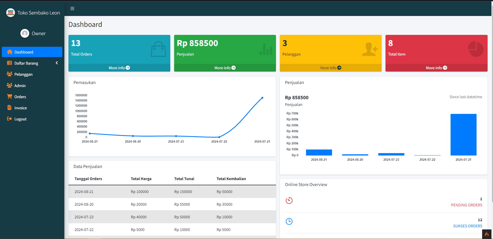Click the Invoice document icon
493x239 pixels.
[10, 108]
